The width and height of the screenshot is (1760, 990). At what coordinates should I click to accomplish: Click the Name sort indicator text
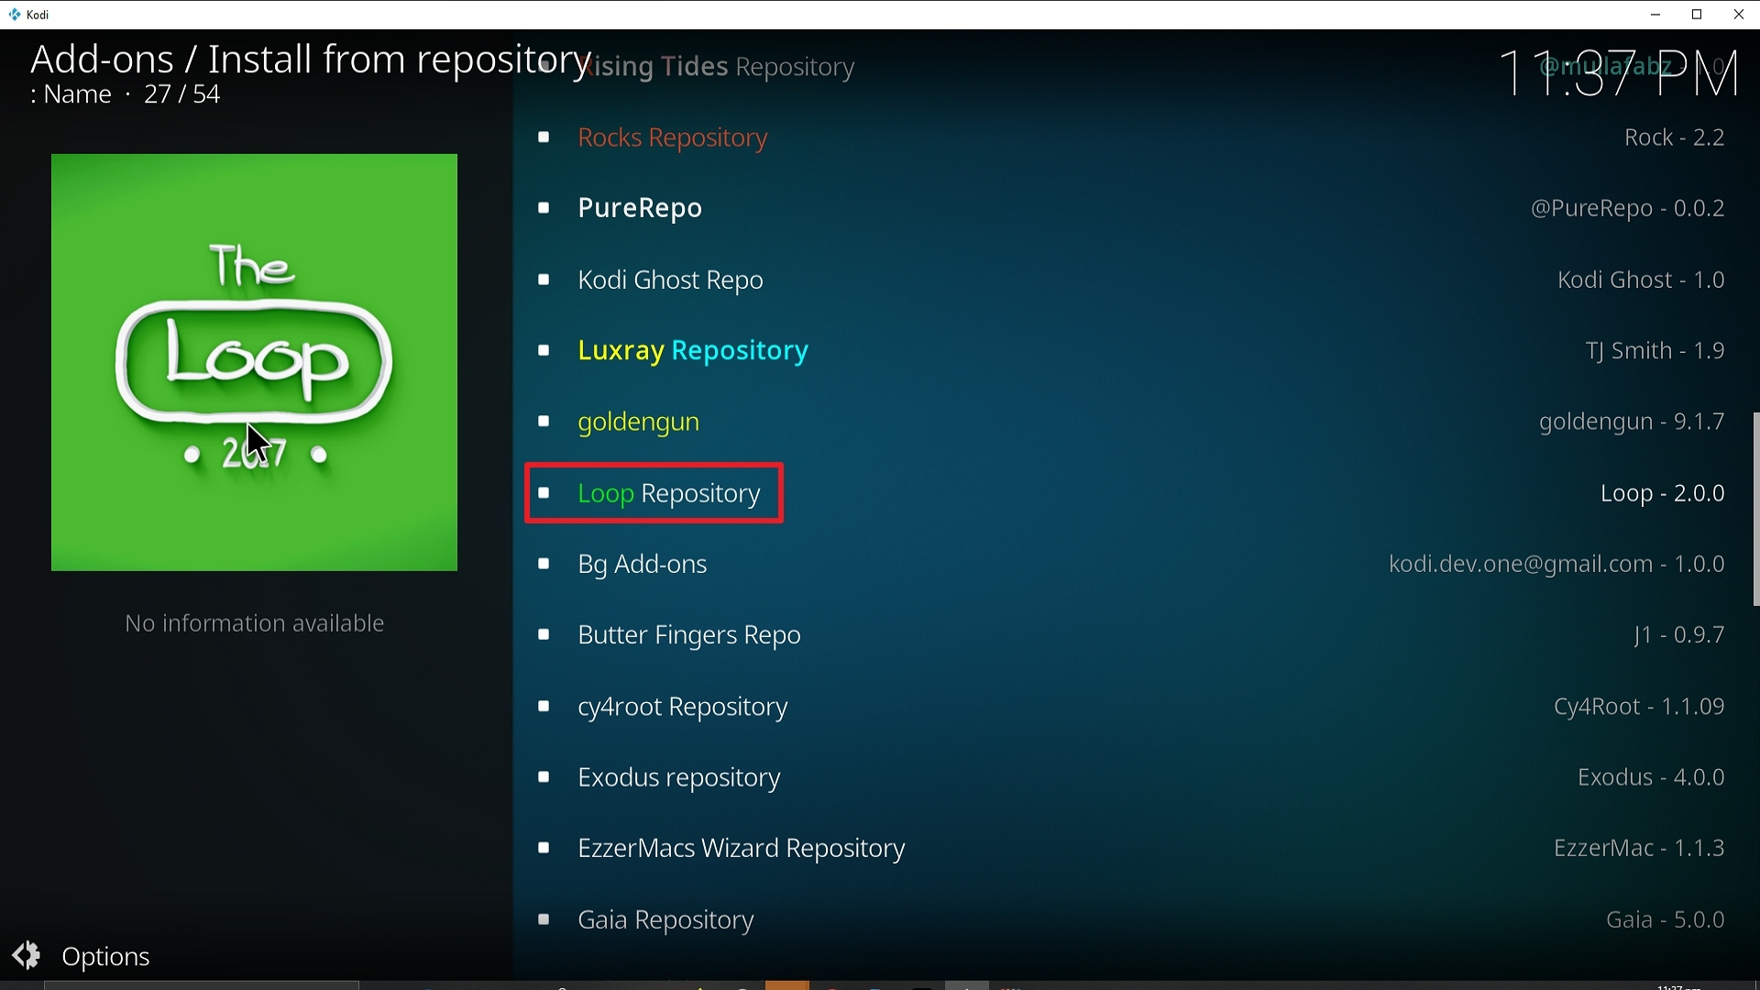pyautogui.click(x=71, y=94)
